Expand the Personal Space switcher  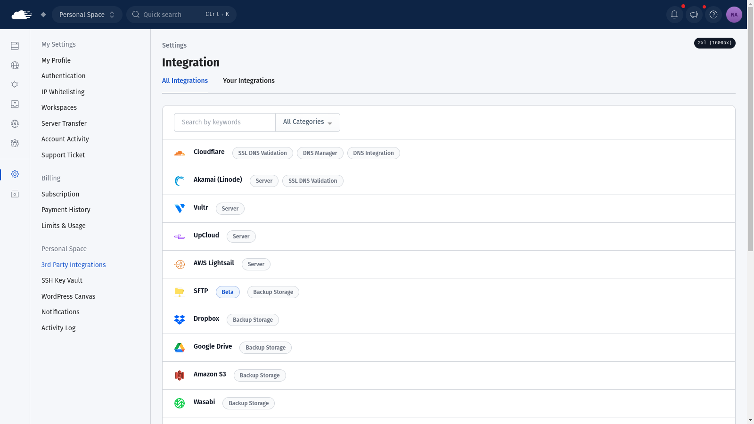click(x=87, y=15)
